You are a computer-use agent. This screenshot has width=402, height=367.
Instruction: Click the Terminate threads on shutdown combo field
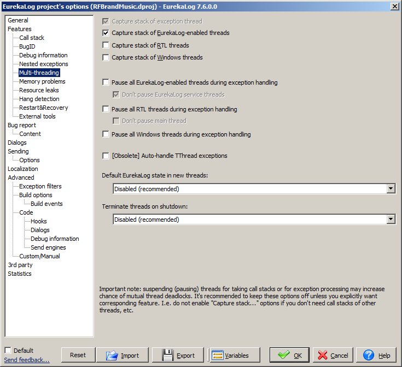[254, 220]
